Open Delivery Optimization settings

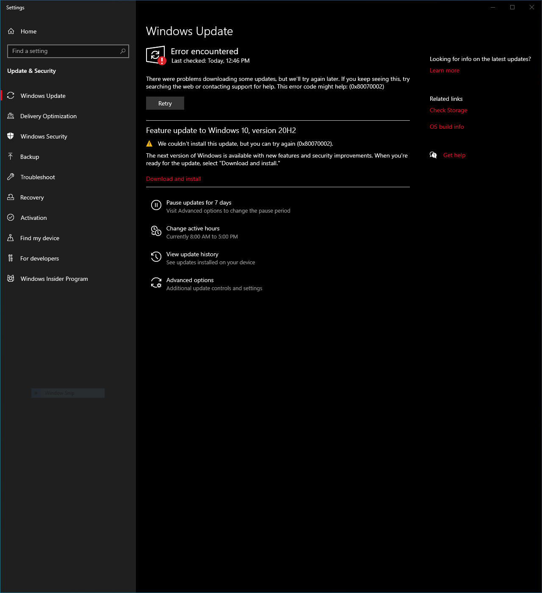(68, 116)
